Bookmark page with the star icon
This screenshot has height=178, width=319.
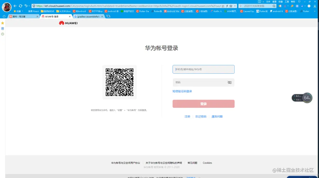(231, 6)
